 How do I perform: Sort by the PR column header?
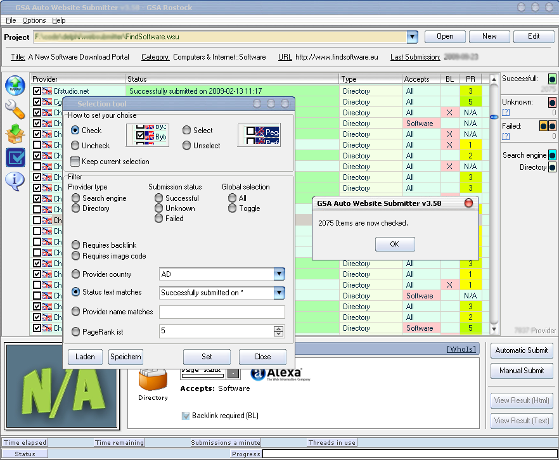pyautogui.click(x=470, y=79)
